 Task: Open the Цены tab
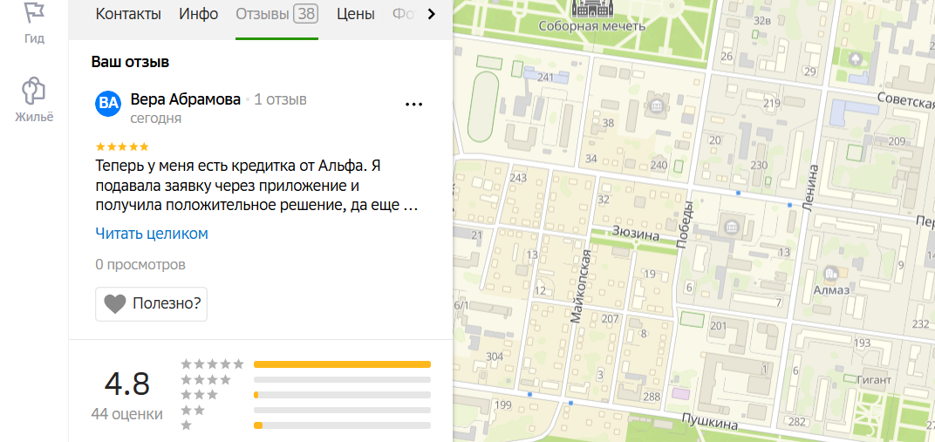point(355,14)
